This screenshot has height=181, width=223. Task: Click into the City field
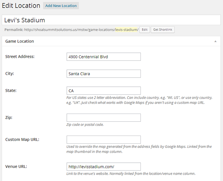[104, 74]
